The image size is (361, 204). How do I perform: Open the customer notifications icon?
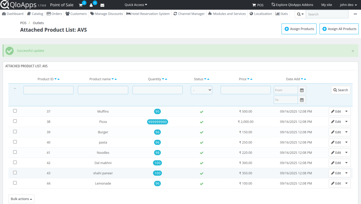(91, 5)
